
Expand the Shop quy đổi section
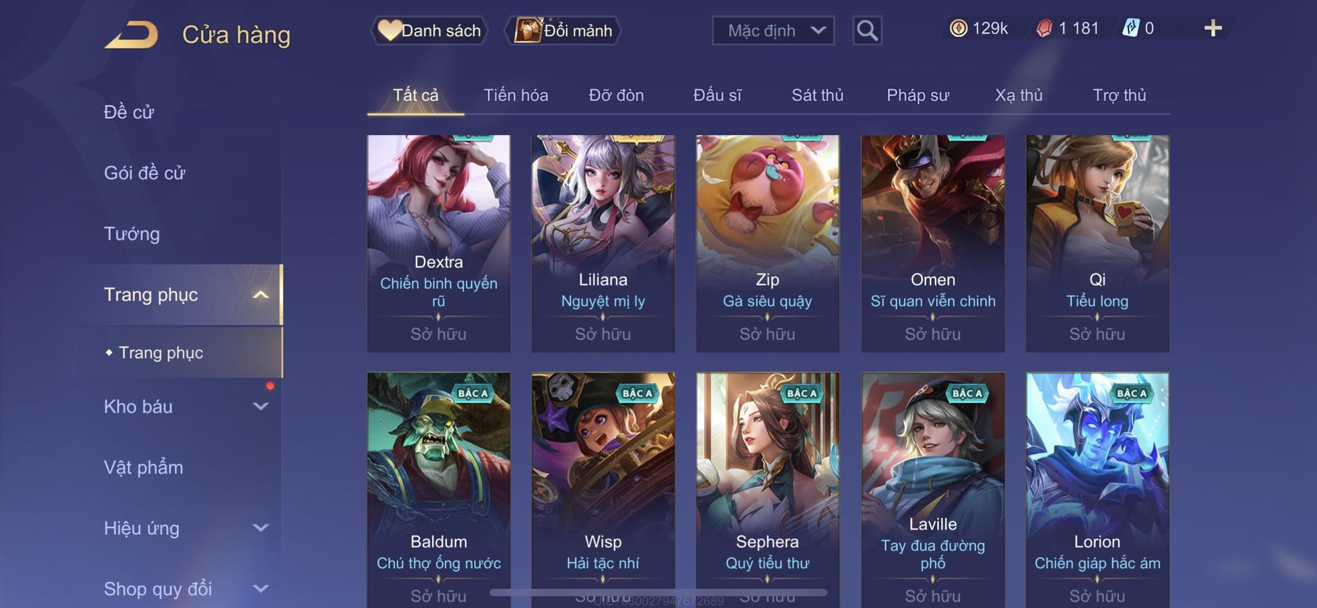tap(260, 588)
